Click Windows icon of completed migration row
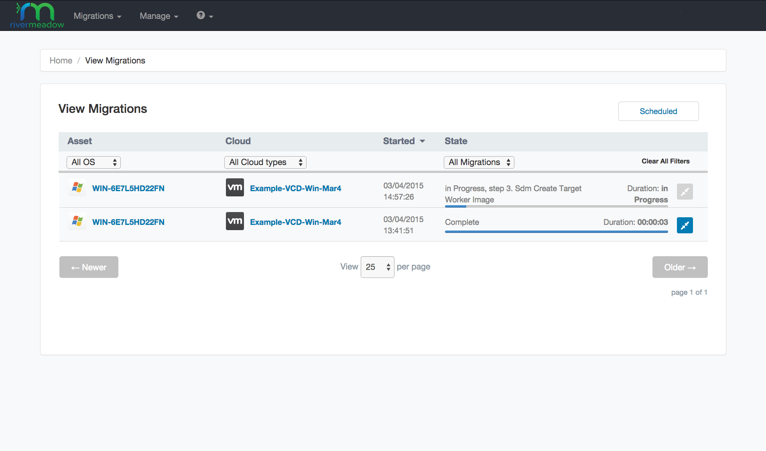This screenshot has width=766, height=451. tap(77, 222)
